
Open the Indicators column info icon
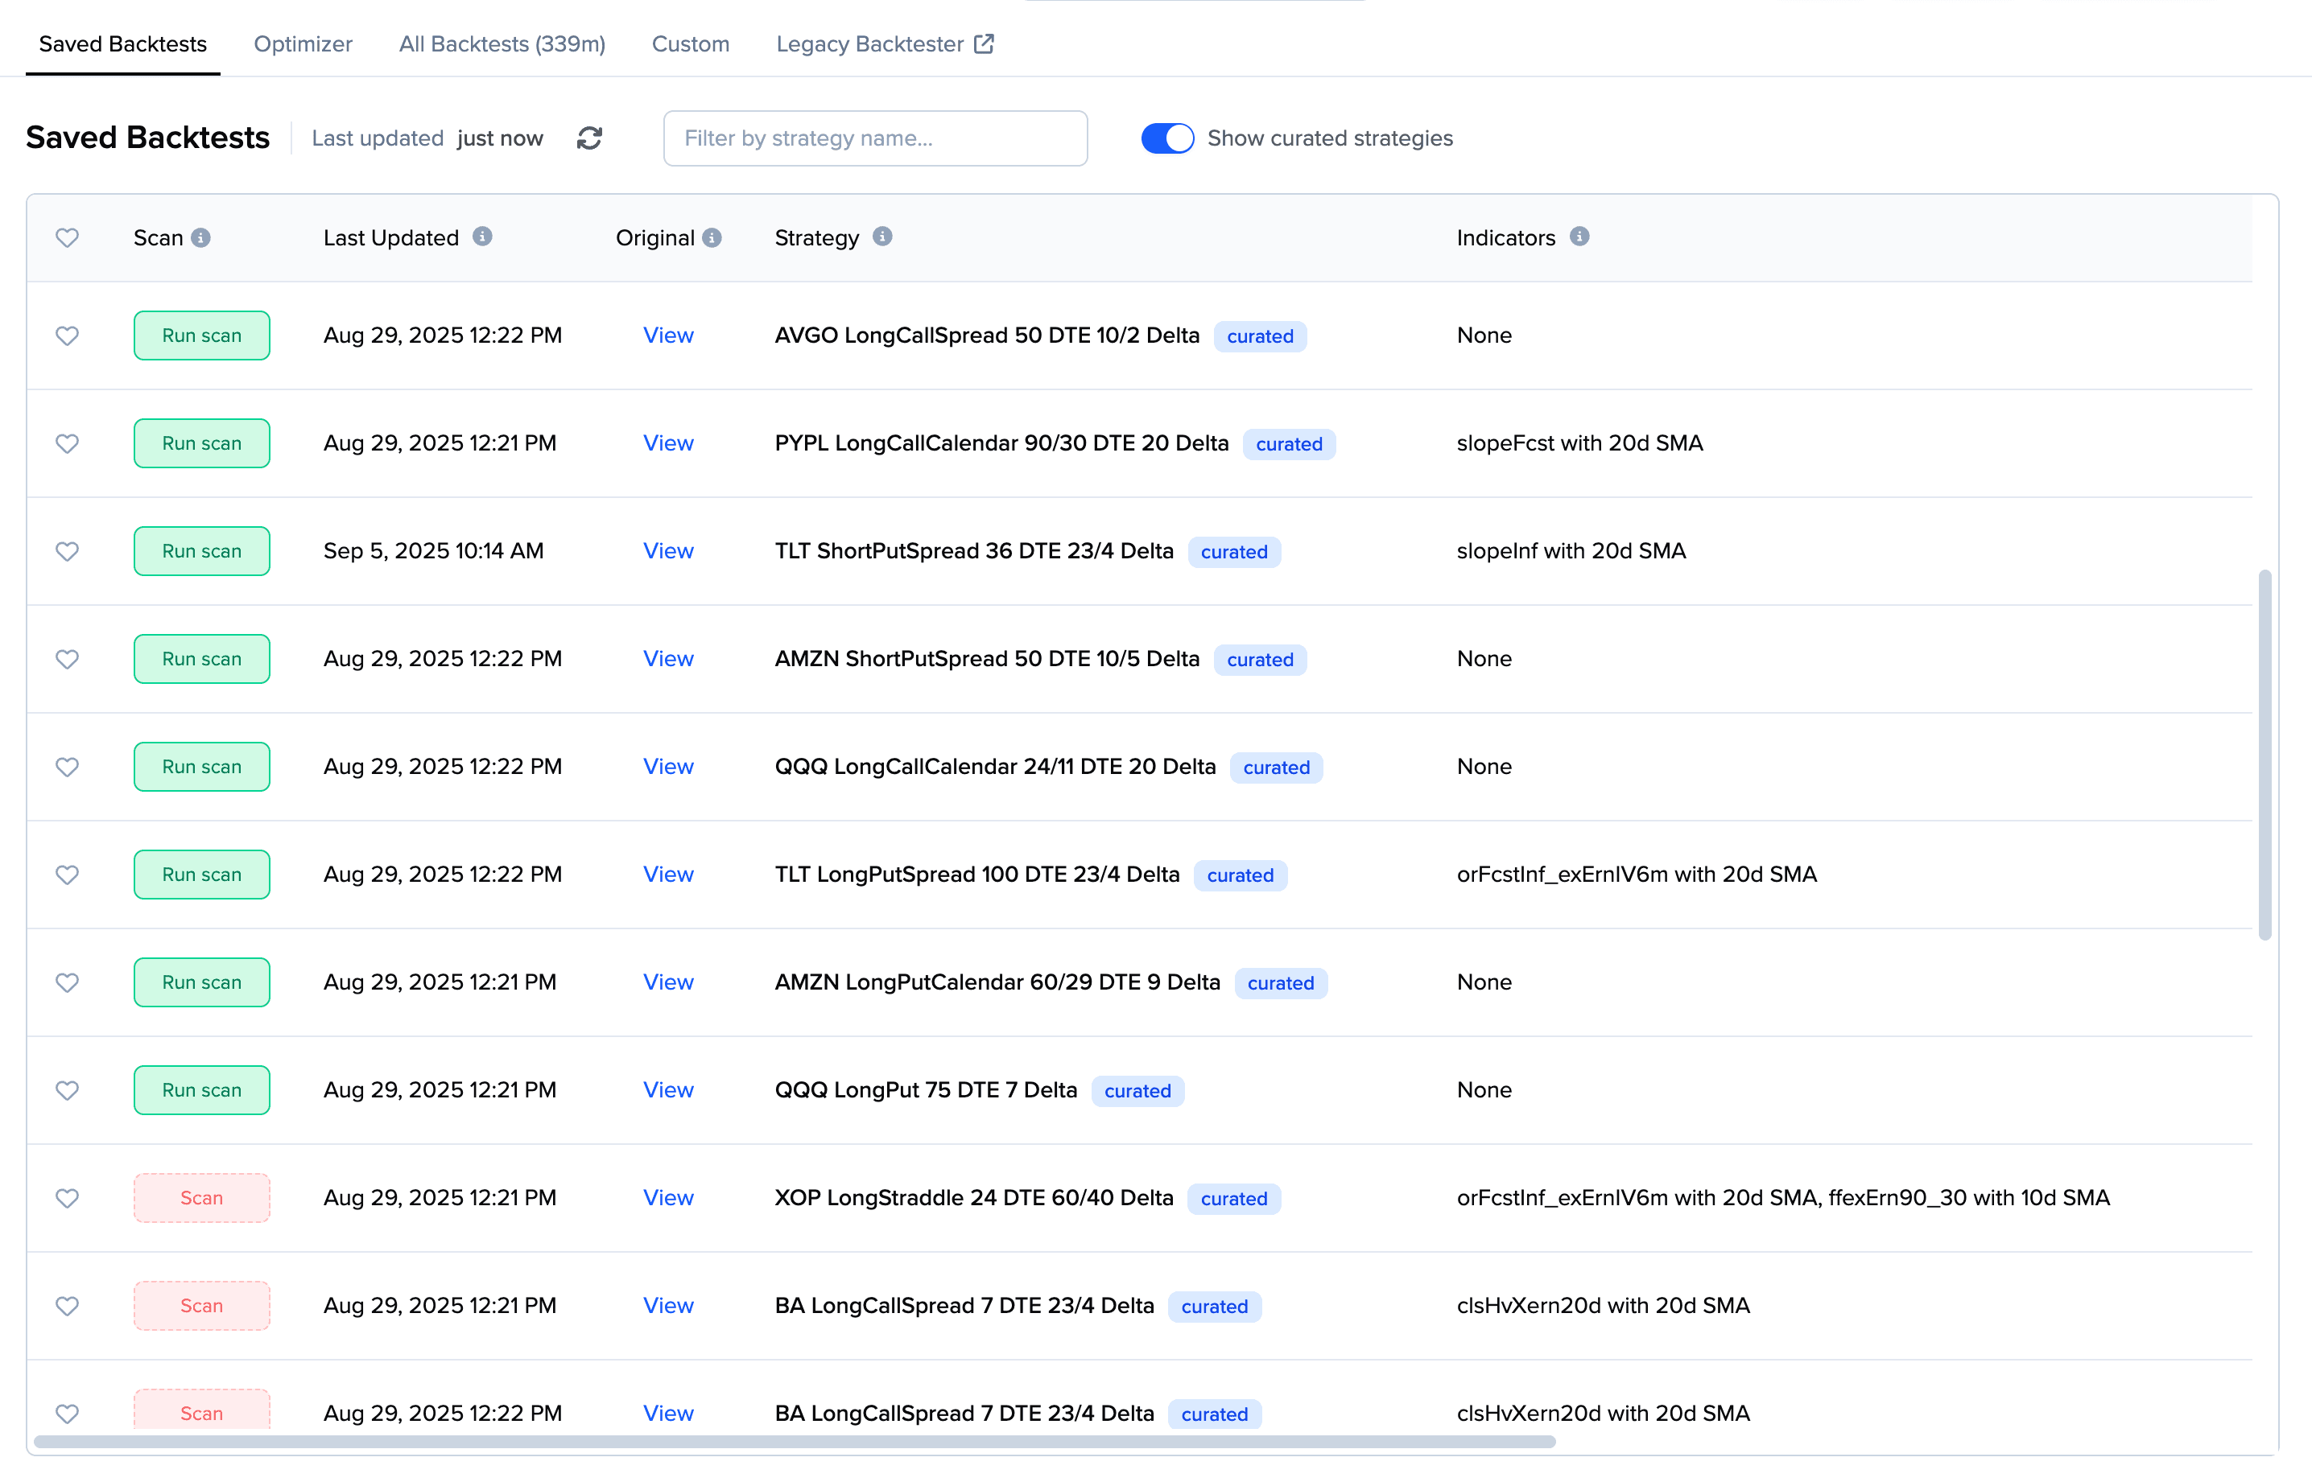[1579, 237]
